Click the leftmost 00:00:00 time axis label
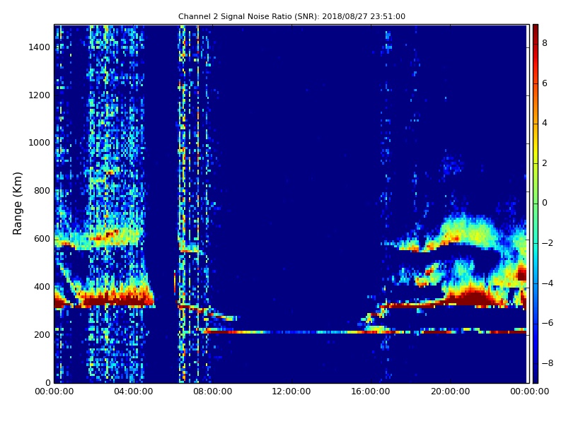This screenshot has height=424, width=566. point(54,391)
